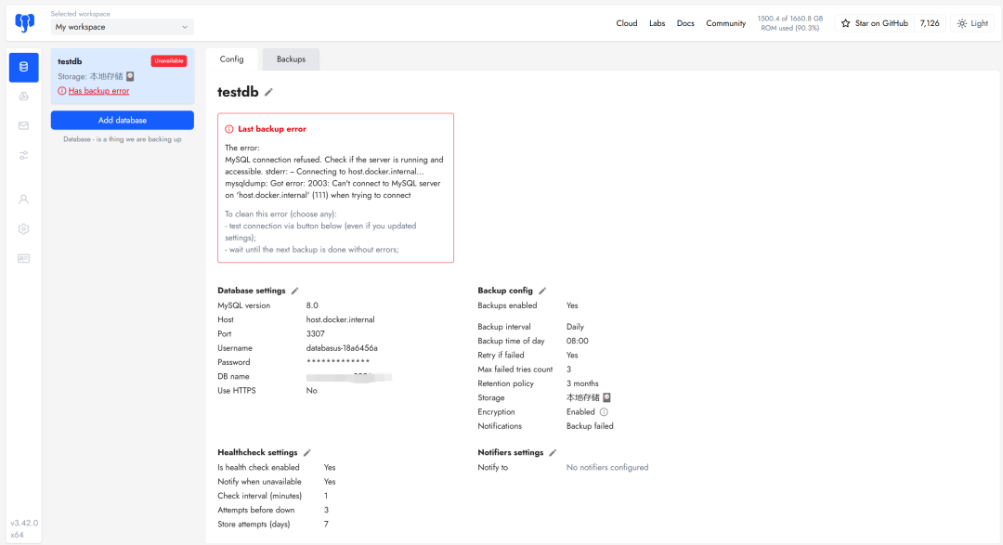Open the Databases sidebar icon
The width and height of the screenshot is (1003, 545).
click(x=23, y=67)
